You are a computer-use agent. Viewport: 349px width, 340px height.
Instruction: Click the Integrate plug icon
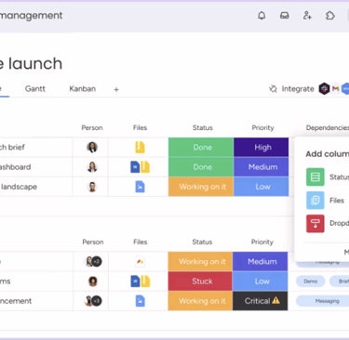tap(273, 89)
